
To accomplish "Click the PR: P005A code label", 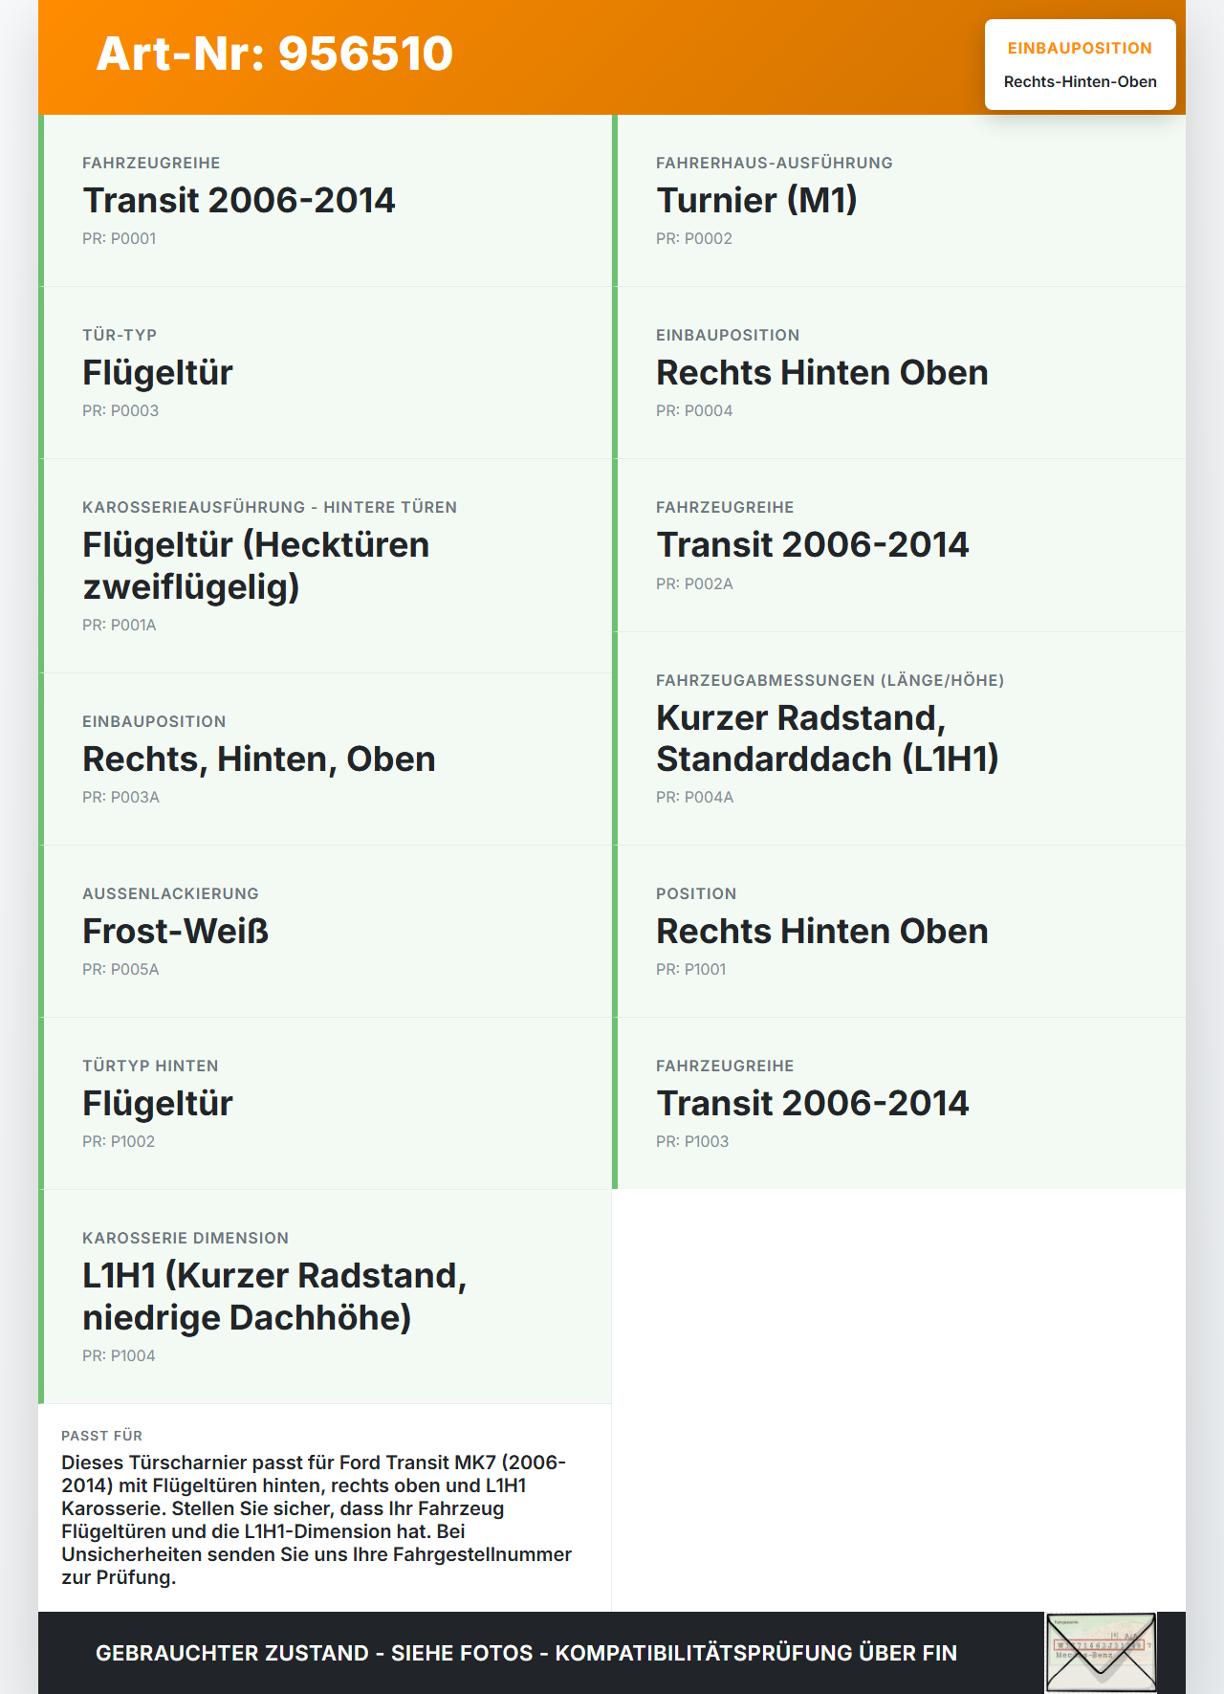I will [x=120, y=969].
